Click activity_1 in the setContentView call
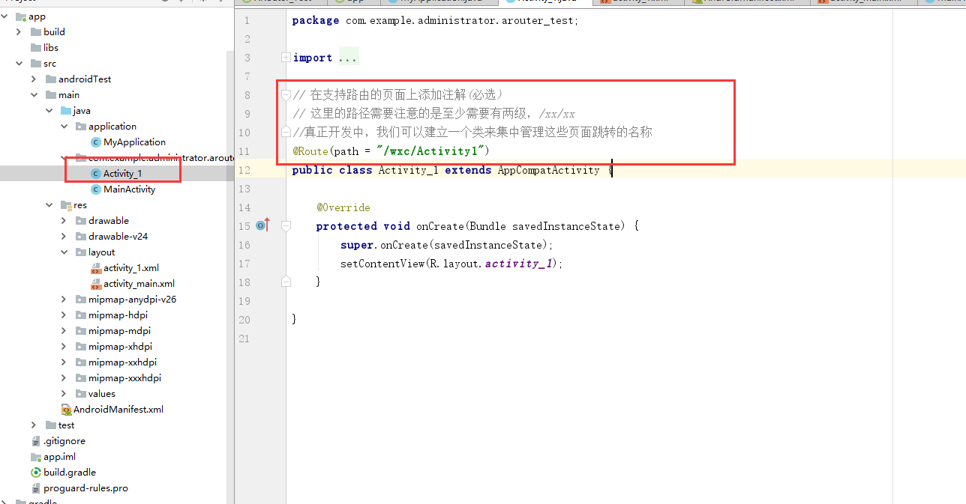 [x=519, y=264]
